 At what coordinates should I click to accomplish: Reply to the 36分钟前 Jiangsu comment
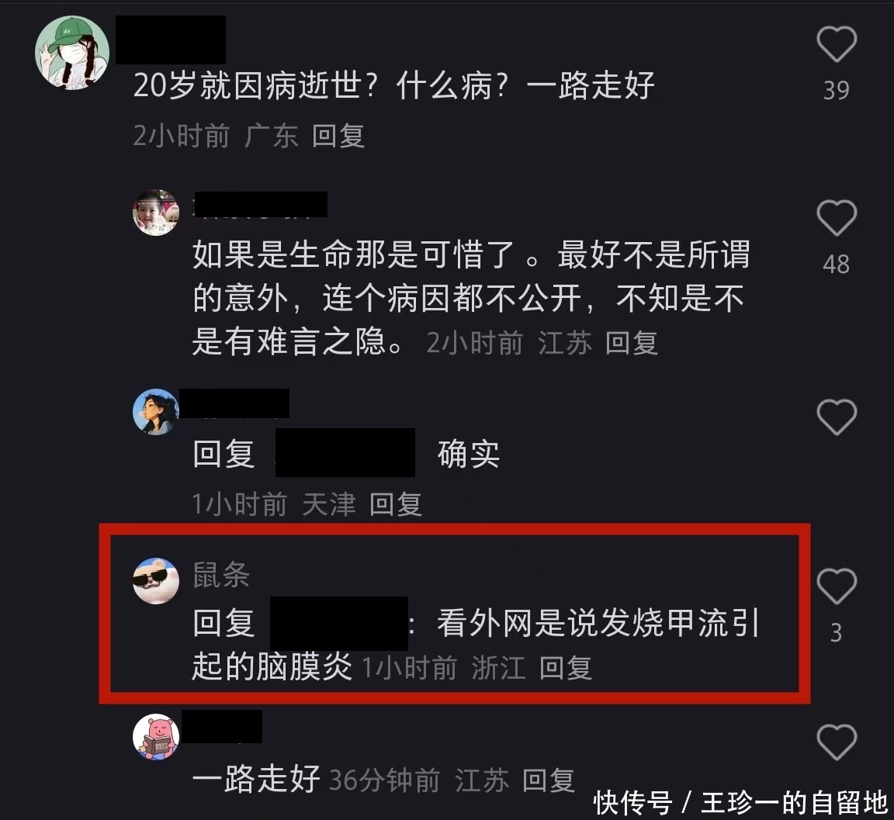pyautogui.click(x=549, y=780)
